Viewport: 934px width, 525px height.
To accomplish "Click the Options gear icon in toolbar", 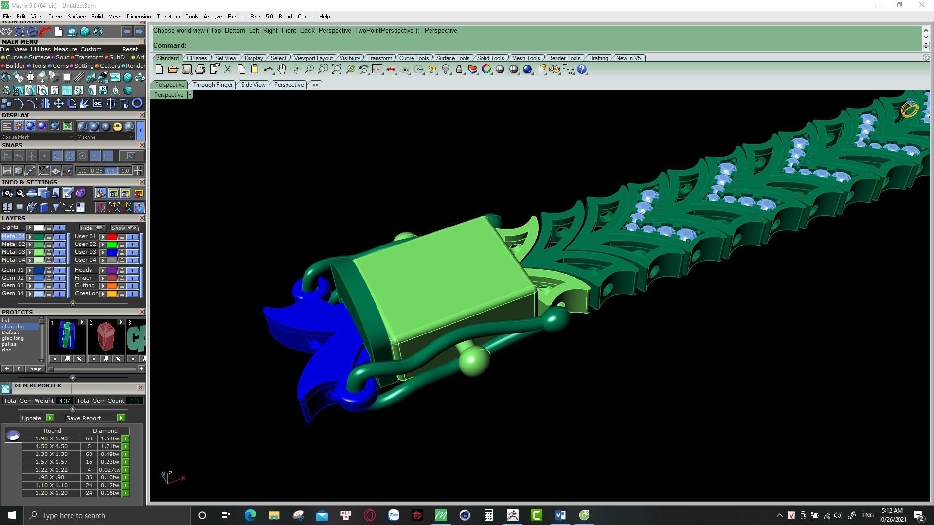I will pos(554,70).
